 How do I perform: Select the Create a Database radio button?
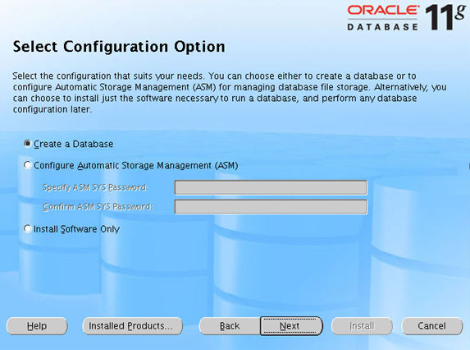27,144
